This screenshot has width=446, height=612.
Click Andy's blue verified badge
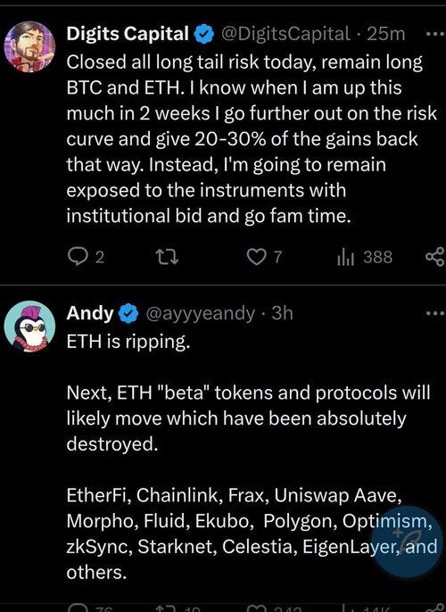(128, 313)
